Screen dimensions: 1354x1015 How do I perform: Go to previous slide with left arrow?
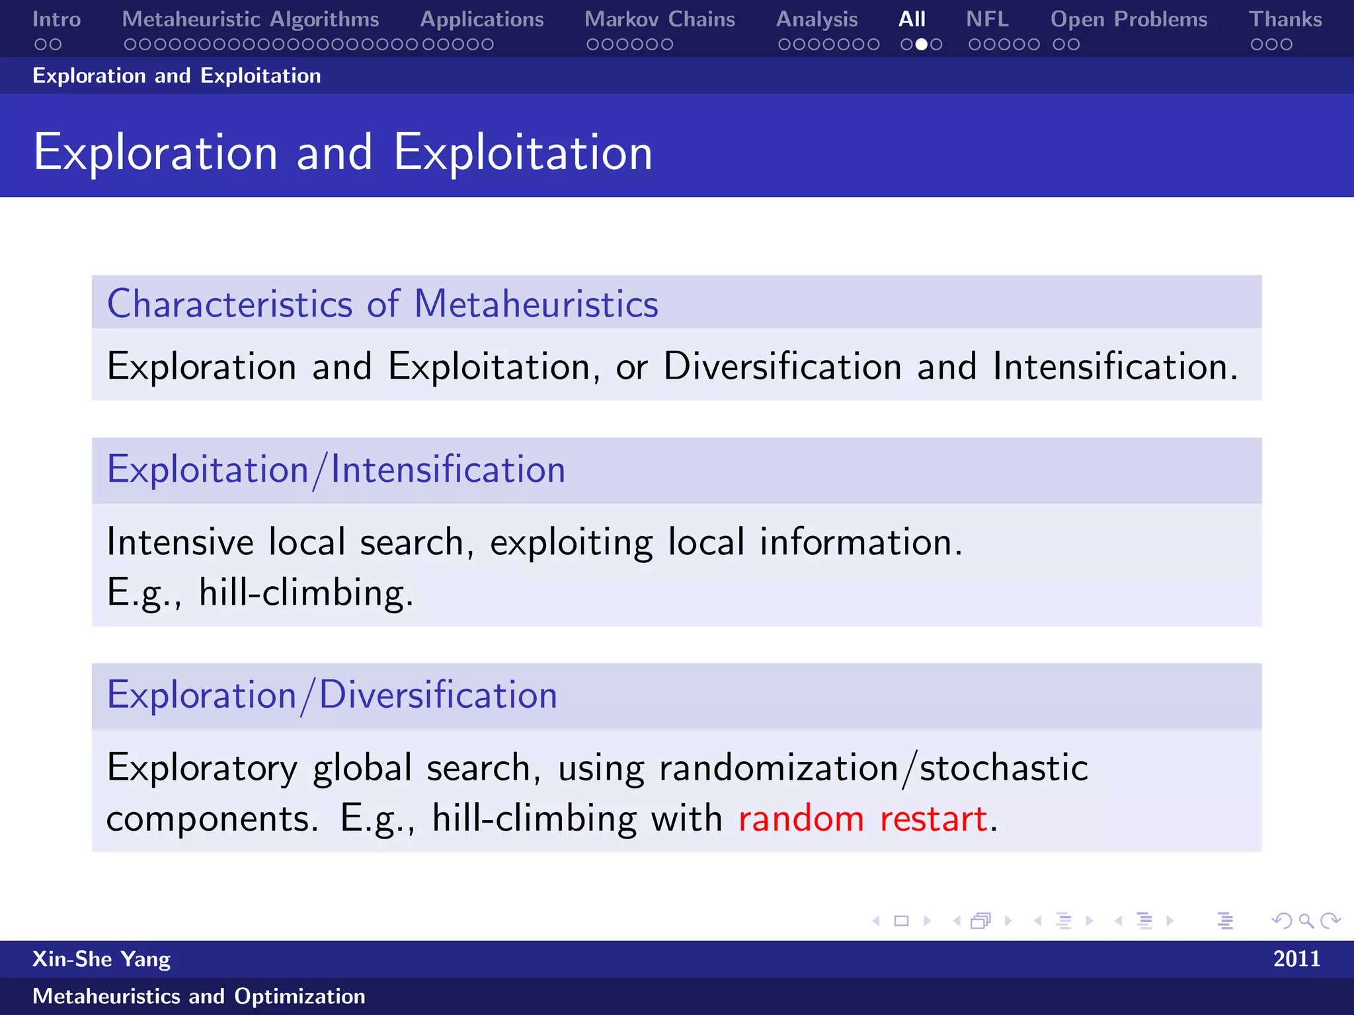click(x=876, y=921)
